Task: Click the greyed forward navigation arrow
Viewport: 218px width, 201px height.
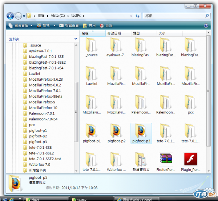Action: tap(19, 16)
